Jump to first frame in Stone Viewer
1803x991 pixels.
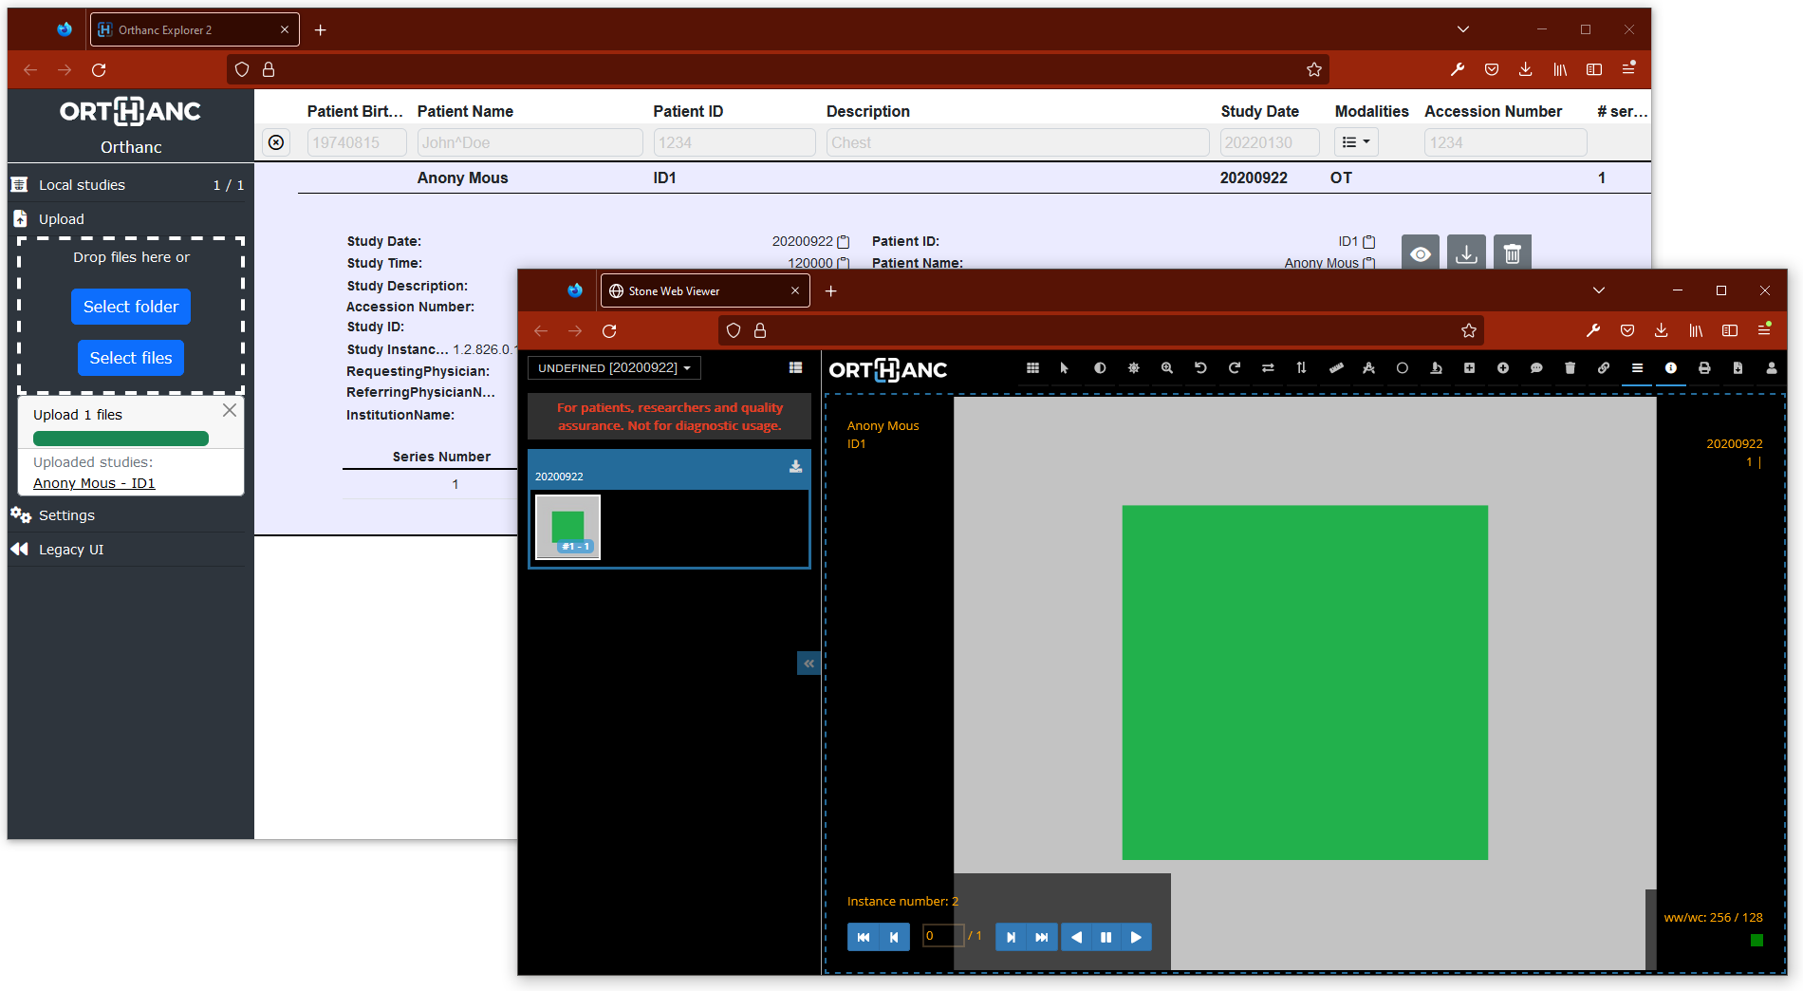click(863, 937)
